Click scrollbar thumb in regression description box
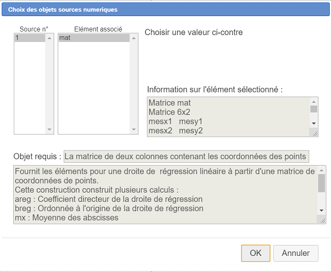Screen dimensions: 331x272 point(322,183)
